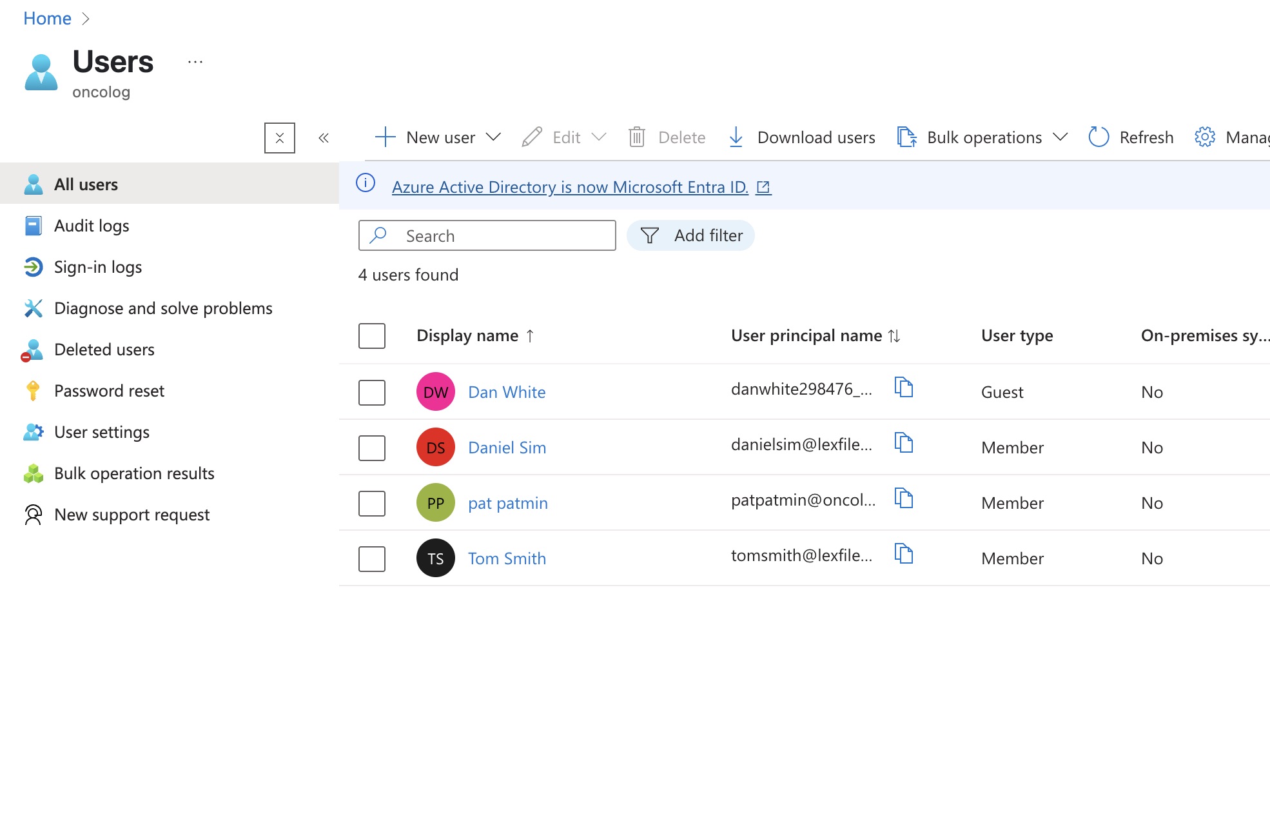Click the danielsim@lexfile principal name
Screen dimensions: 1270x819
(x=801, y=444)
